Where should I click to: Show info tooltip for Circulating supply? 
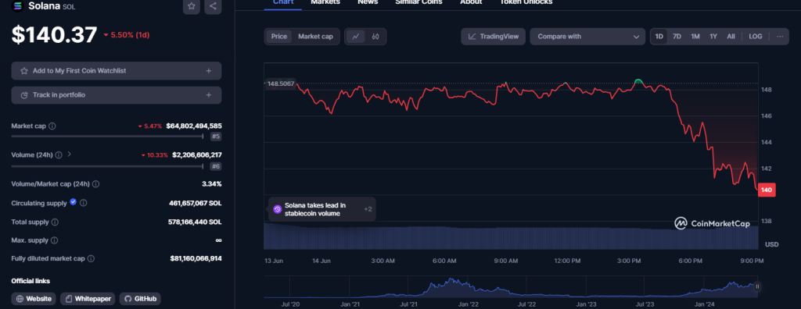pyautogui.click(x=83, y=203)
